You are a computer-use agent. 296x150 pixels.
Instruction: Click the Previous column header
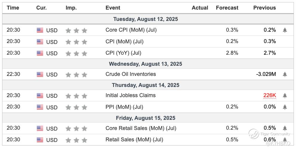[264, 8]
